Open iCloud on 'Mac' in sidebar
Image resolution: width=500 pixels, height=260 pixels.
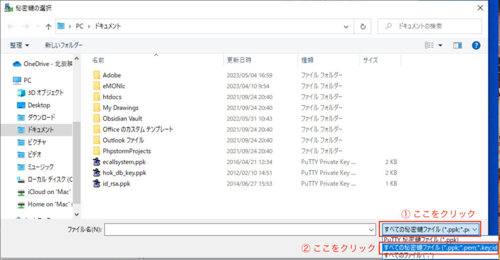(43, 192)
